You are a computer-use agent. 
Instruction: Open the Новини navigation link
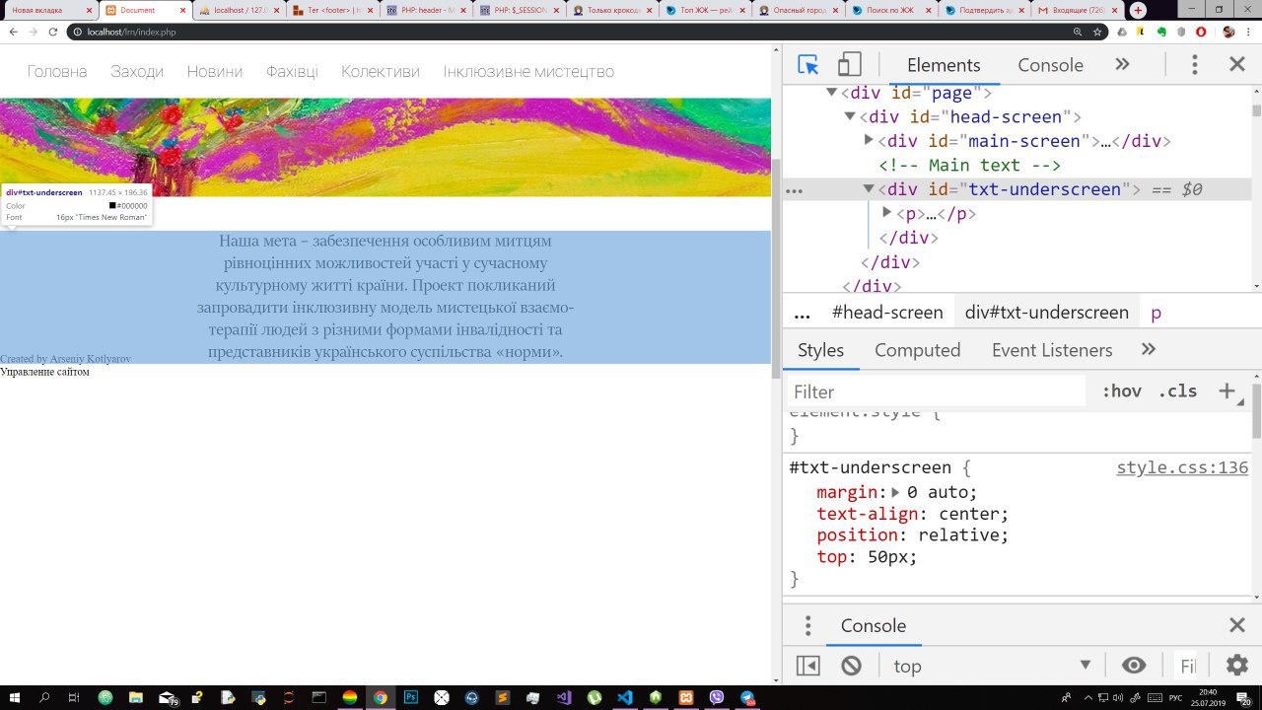pos(215,72)
